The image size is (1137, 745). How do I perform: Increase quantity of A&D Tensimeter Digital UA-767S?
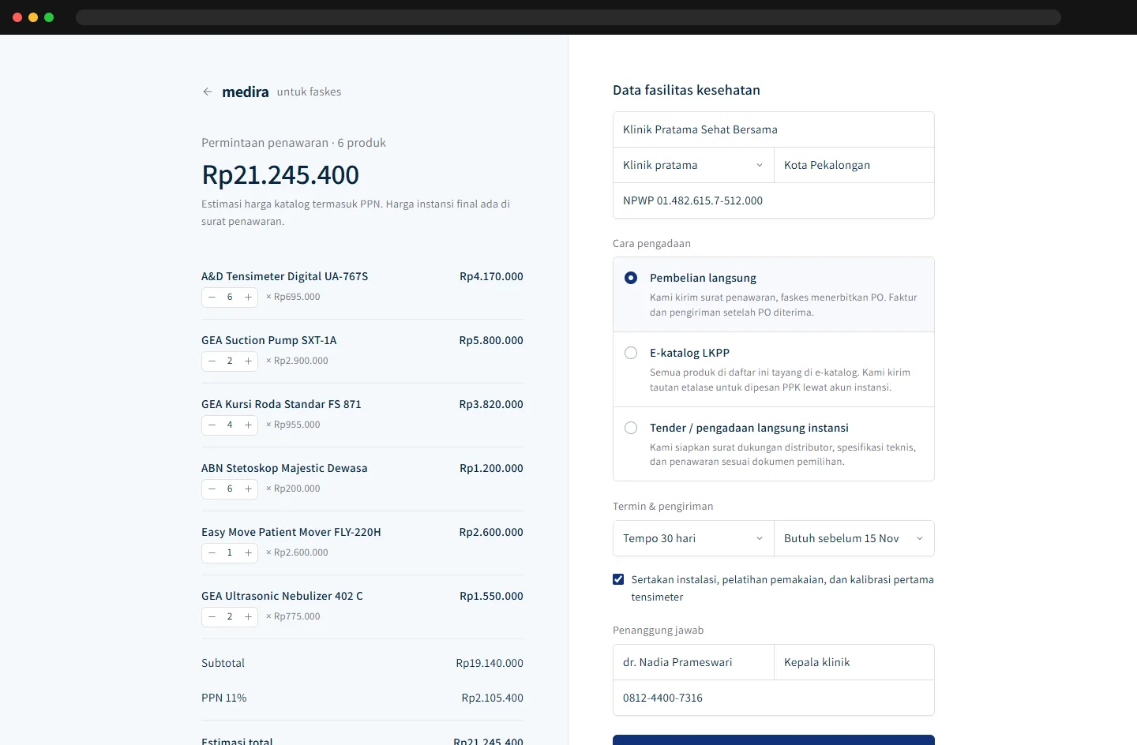click(248, 298)
